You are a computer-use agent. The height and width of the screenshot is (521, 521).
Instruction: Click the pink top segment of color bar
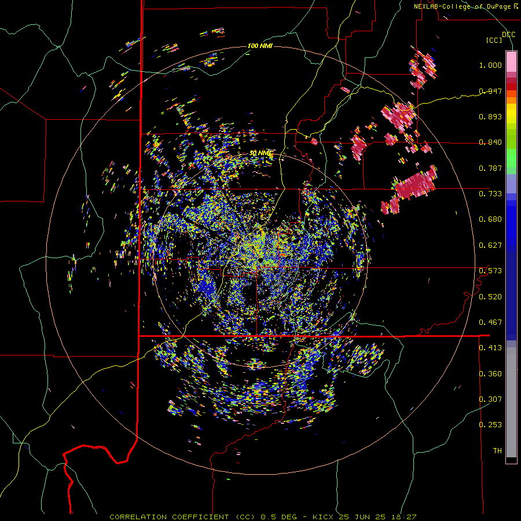point(511,61)
